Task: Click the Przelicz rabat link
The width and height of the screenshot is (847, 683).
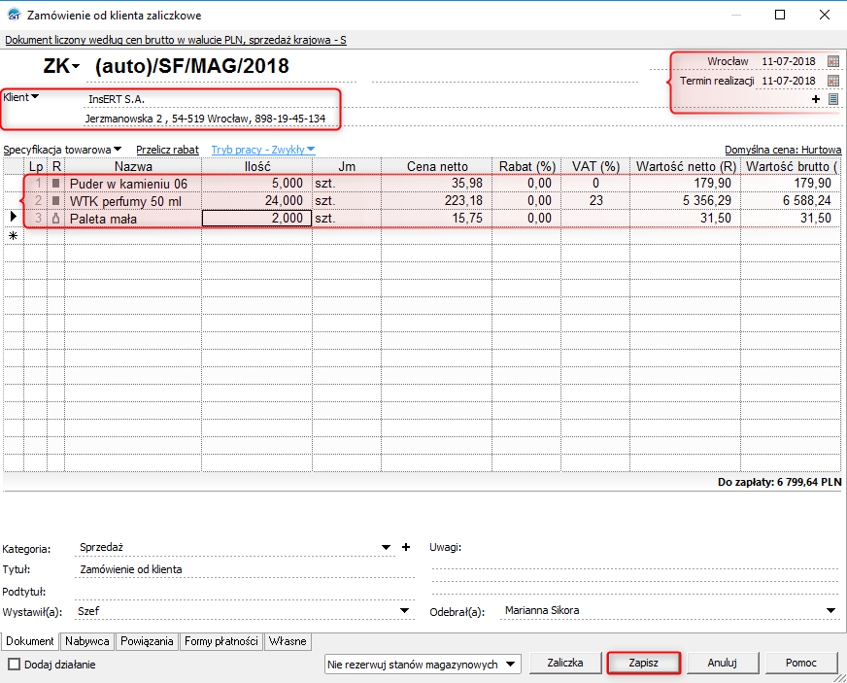Action: point(167,150)
